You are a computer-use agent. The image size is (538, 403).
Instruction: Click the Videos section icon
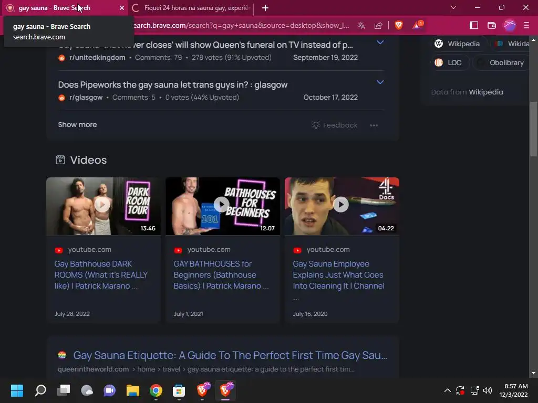pos(60,160)
